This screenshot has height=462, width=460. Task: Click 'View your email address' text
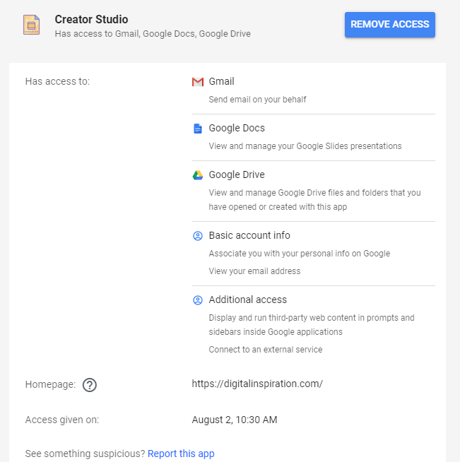point(254,271)
